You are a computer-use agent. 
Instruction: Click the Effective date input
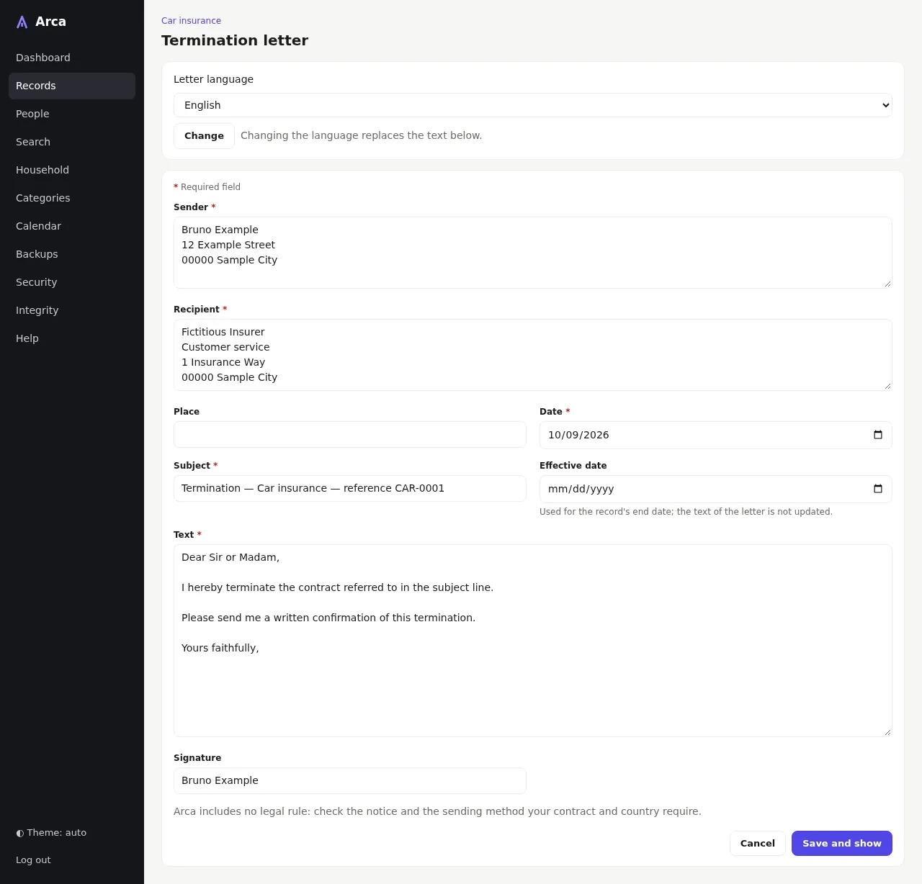[716, 489]
